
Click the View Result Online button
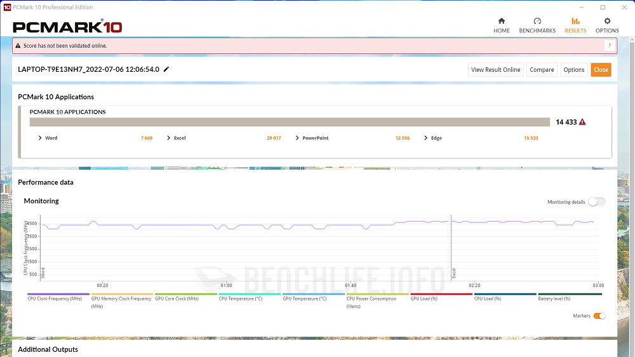495,70
